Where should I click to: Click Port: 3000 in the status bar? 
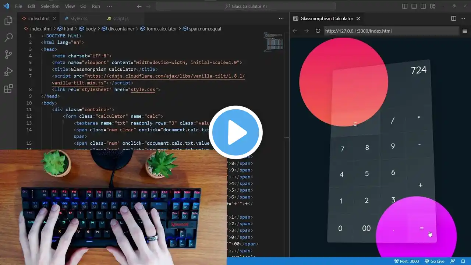click(406, 261)
